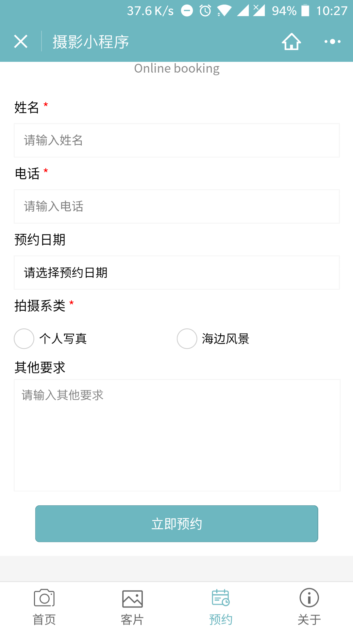
Task: Tap the do-not-disturb status bar icon
Action: coord(187,11)
